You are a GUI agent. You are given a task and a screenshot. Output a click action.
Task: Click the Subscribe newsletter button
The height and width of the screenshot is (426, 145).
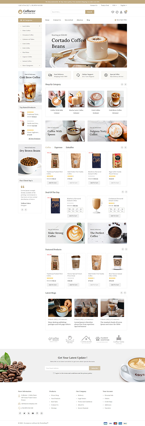pyautogui.click(x=95, y=368)
